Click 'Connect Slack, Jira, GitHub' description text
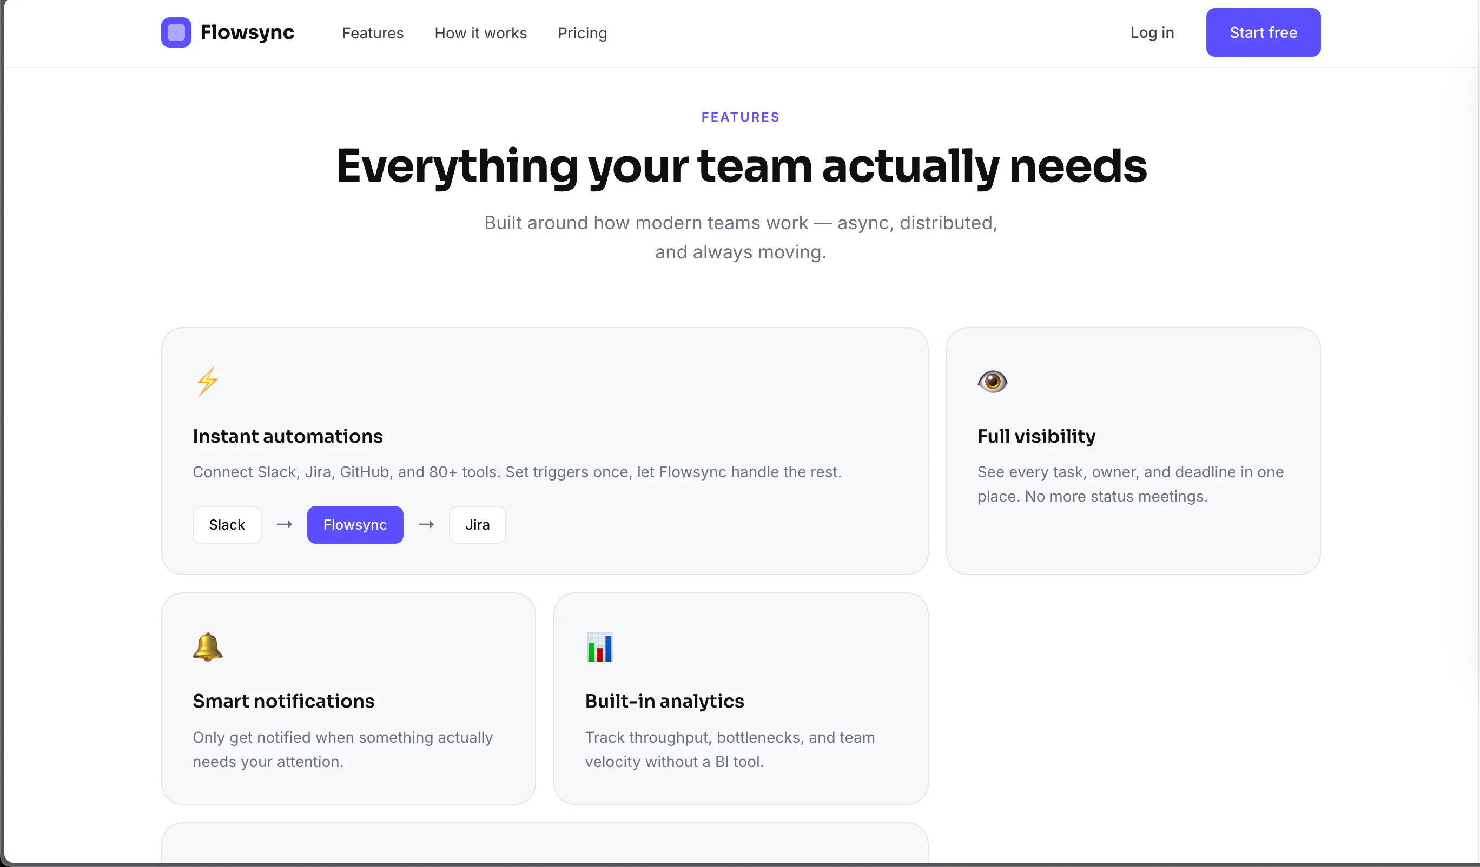1480x867 pixels. (517, 472)
